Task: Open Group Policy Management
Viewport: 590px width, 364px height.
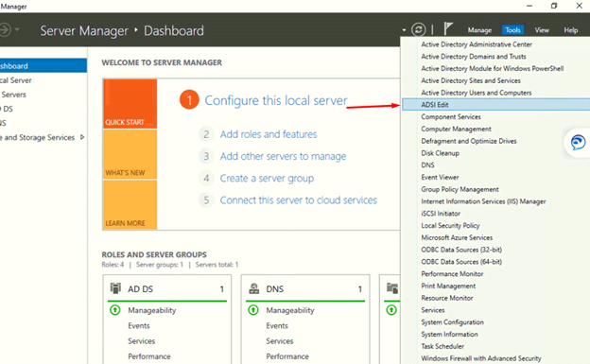Action: [x=460, y=189]
